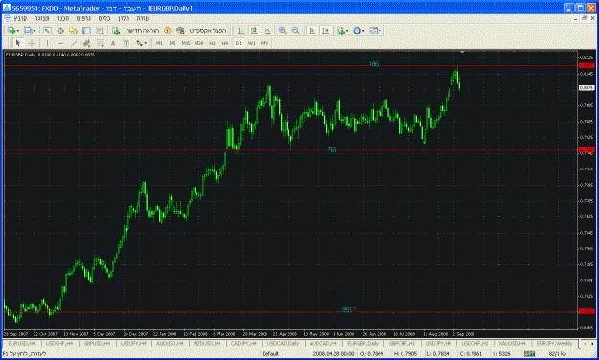Select the horizontal line drawing tool
The height and width of the screenshot is (360, 599).
click(60, 43)
